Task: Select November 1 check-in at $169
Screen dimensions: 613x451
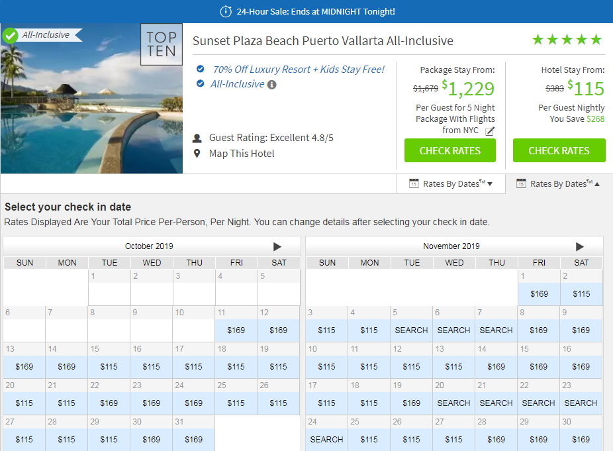Action: (539, 294)
